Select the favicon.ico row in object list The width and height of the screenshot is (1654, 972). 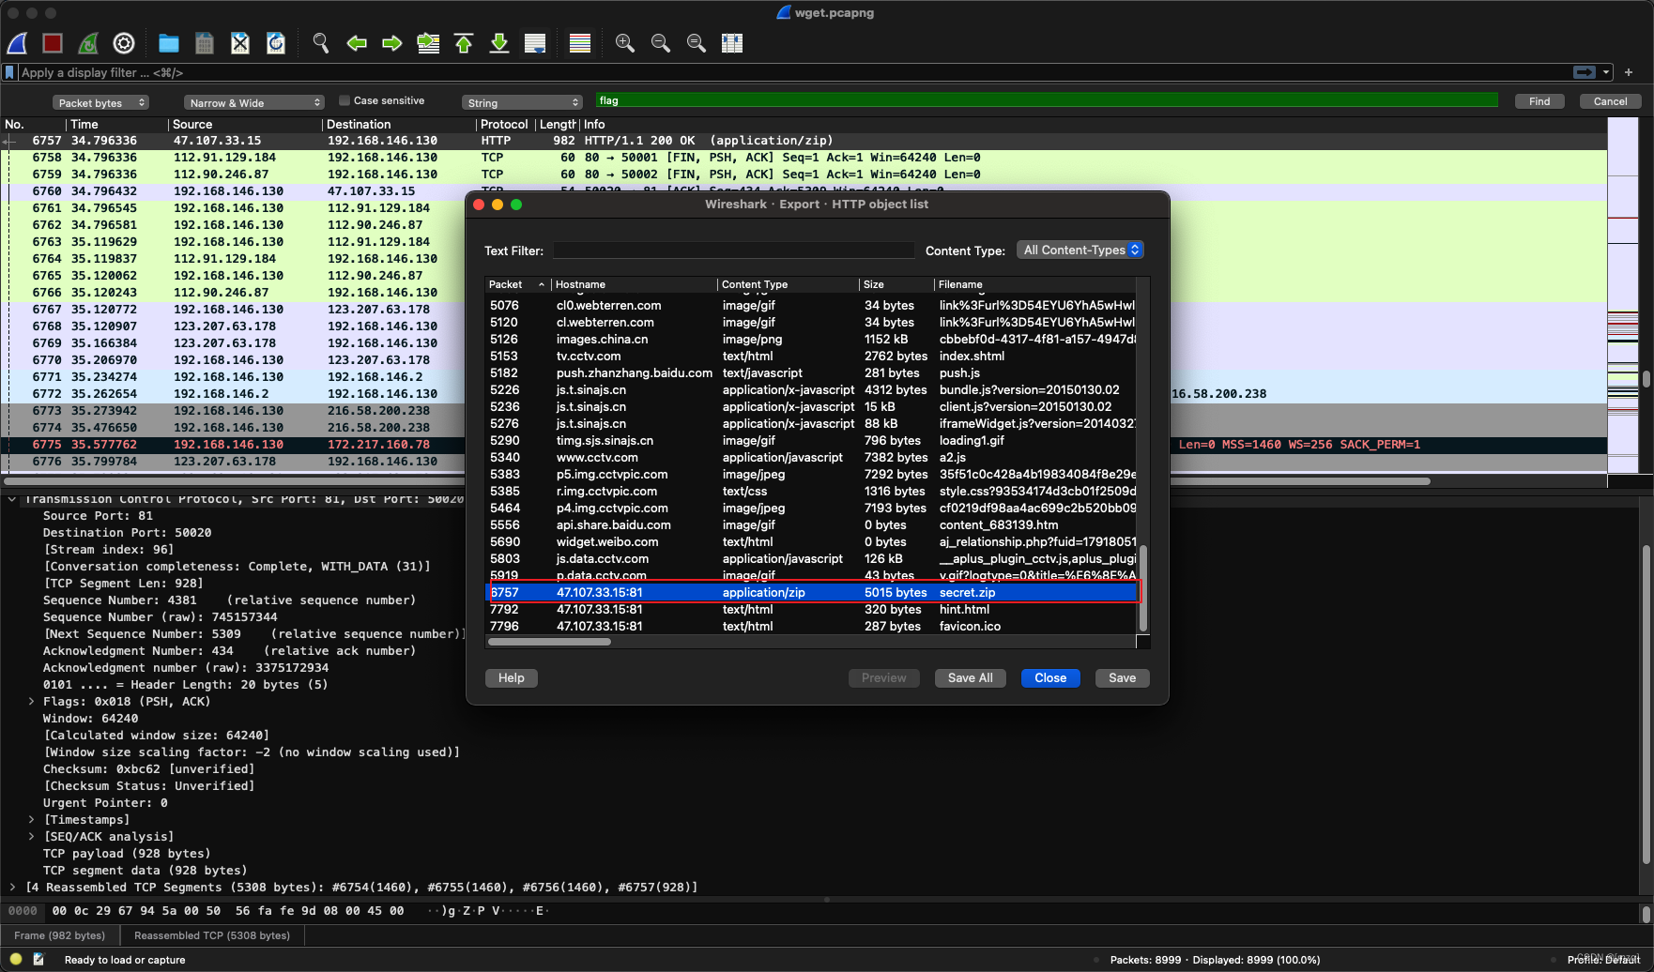pyautogui.click(x=812, y=626)
